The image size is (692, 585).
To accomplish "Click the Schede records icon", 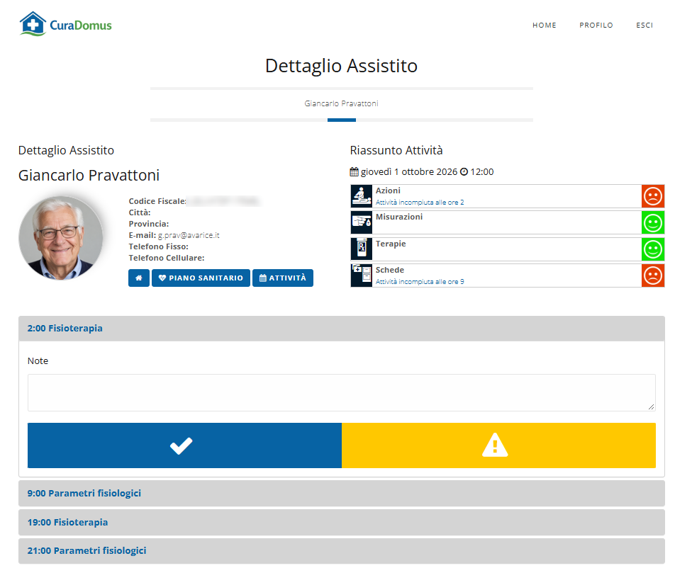I will pyautogui.click(x=362, y=276).
